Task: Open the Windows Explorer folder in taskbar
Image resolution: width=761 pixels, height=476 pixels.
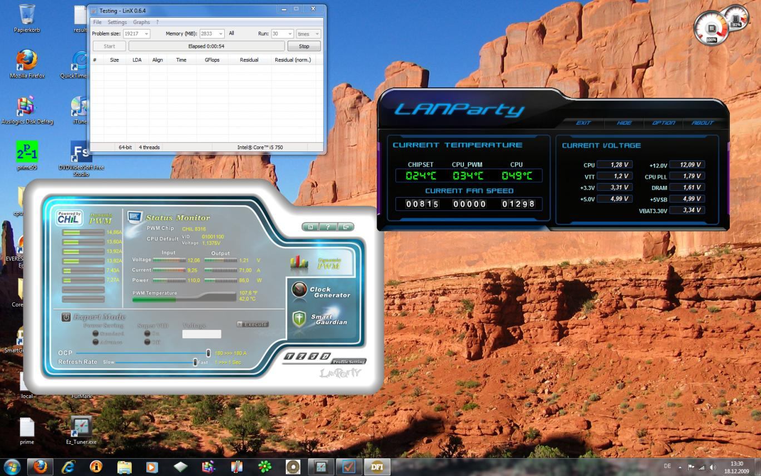Action: [124, 467]
